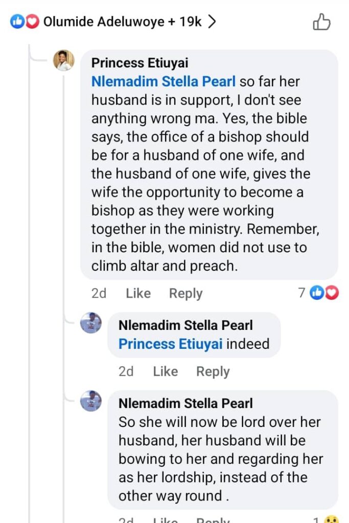Image resolution: width=349 pixels, height=523 pixels.
Task: Reply to the 'indeed' comment
Action: tap(213, 371)
